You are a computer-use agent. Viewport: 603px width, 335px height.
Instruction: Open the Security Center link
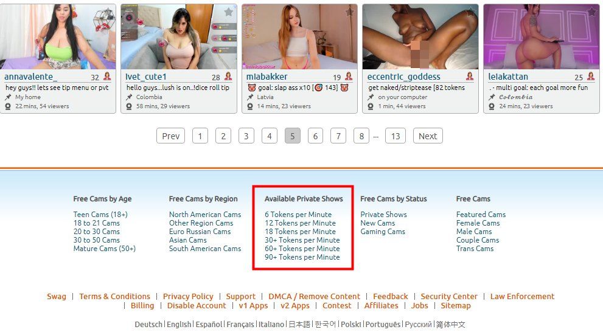tap(449, 296)
